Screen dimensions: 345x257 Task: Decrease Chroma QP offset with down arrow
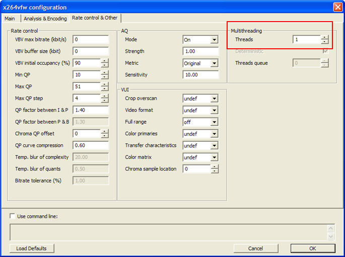tap(105, 136)
